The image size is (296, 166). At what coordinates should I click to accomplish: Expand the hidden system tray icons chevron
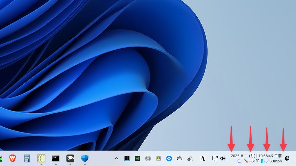click(x=116, y=158)
